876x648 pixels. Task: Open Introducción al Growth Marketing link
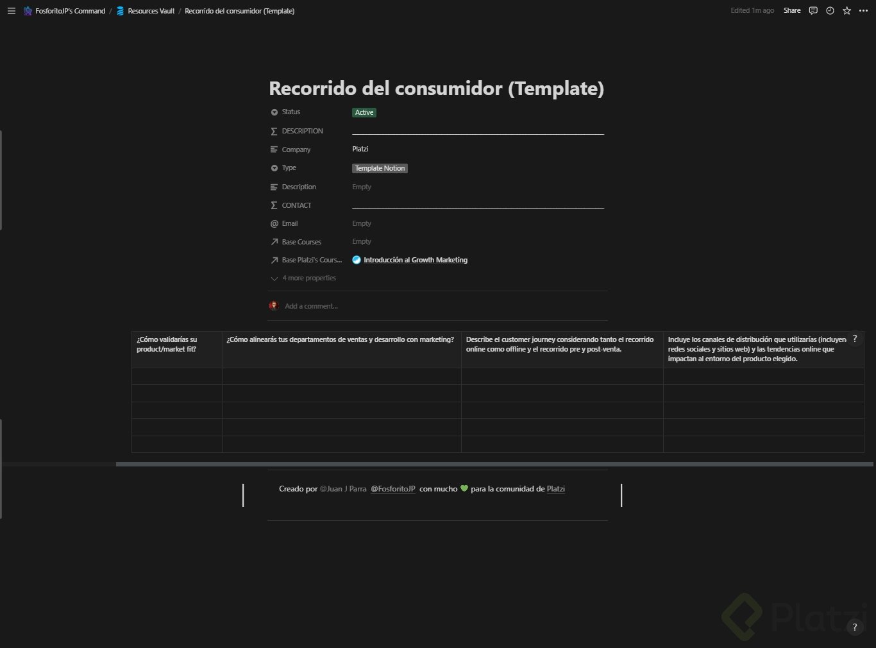pos(416,260)
